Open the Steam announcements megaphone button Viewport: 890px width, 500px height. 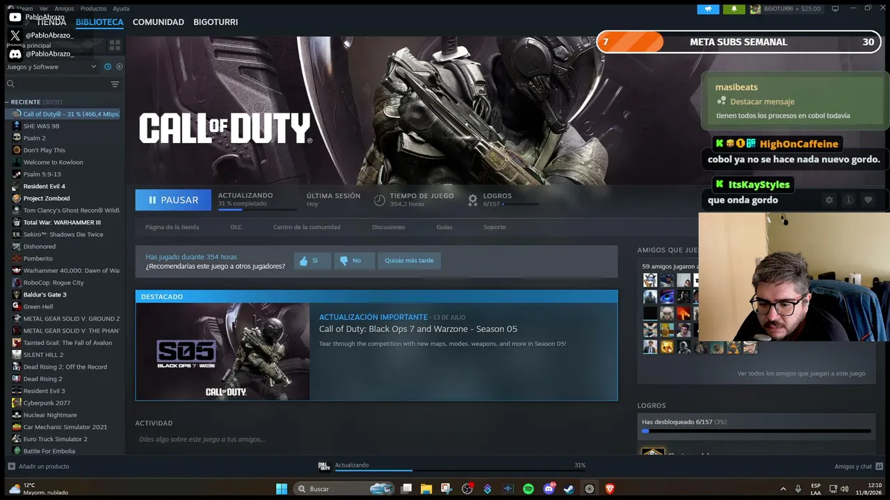click(x=708, y=8)
